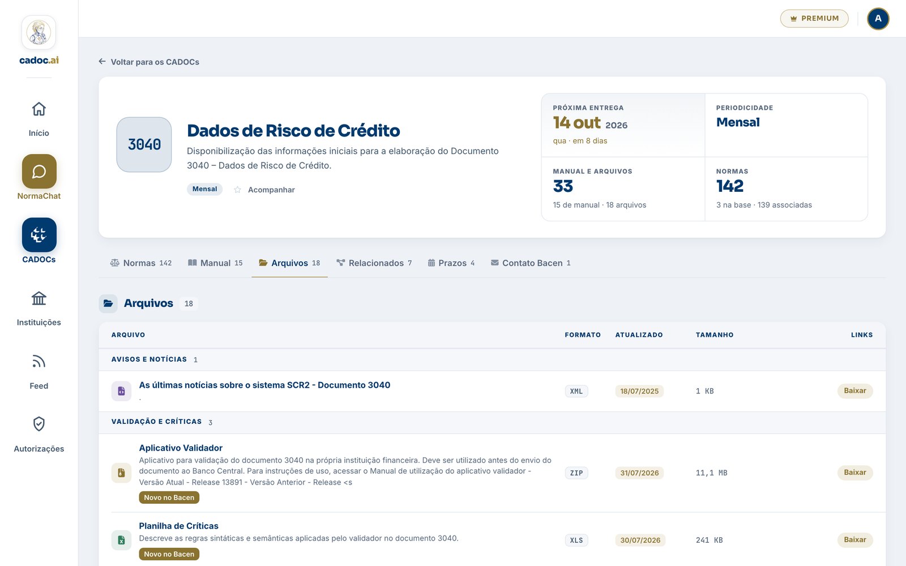The height and width of the screenshot is (566, 906).
Task: Open the Planilha de Críticas title
Action: [178, 526]
